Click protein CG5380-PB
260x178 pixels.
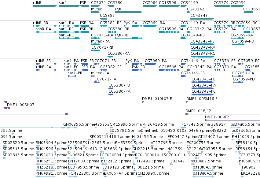click(x=111, y=88)
